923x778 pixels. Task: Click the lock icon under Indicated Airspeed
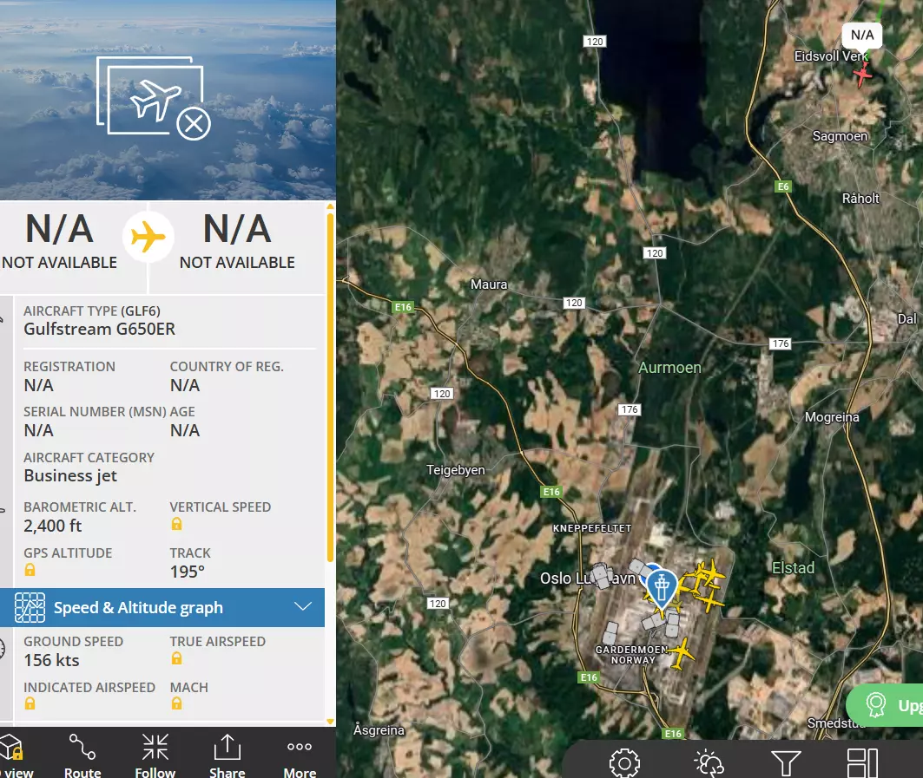[30, 703]
